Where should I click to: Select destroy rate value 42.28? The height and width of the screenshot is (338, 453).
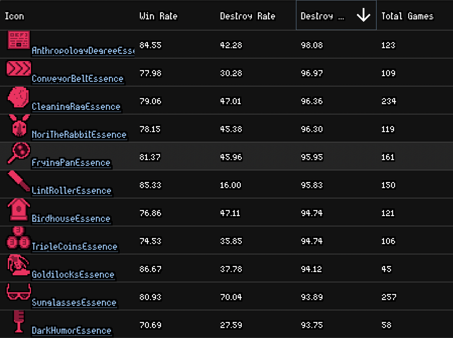coord(231,45)
